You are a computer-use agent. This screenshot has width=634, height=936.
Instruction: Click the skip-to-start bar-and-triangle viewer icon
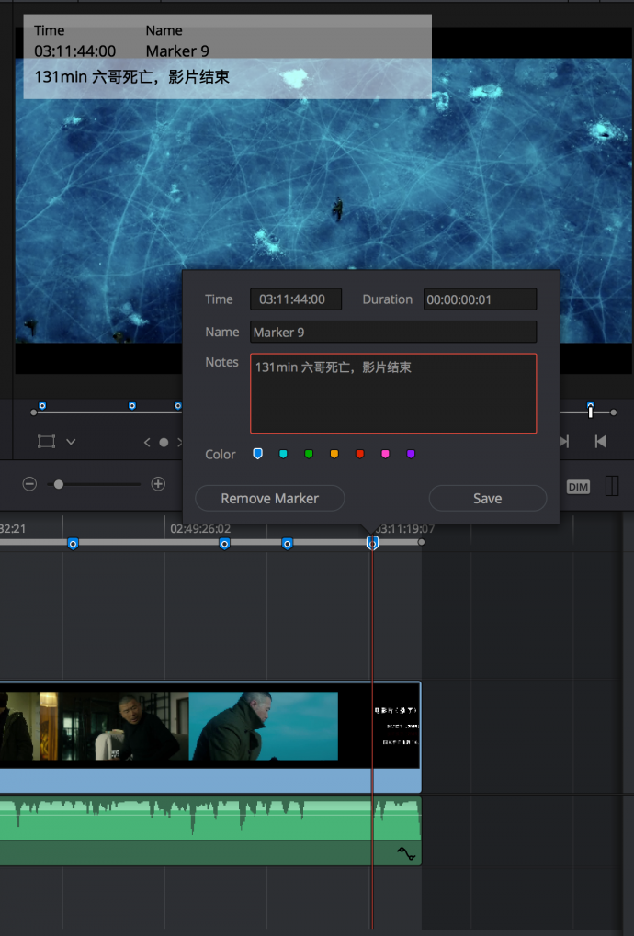[601, 441]
